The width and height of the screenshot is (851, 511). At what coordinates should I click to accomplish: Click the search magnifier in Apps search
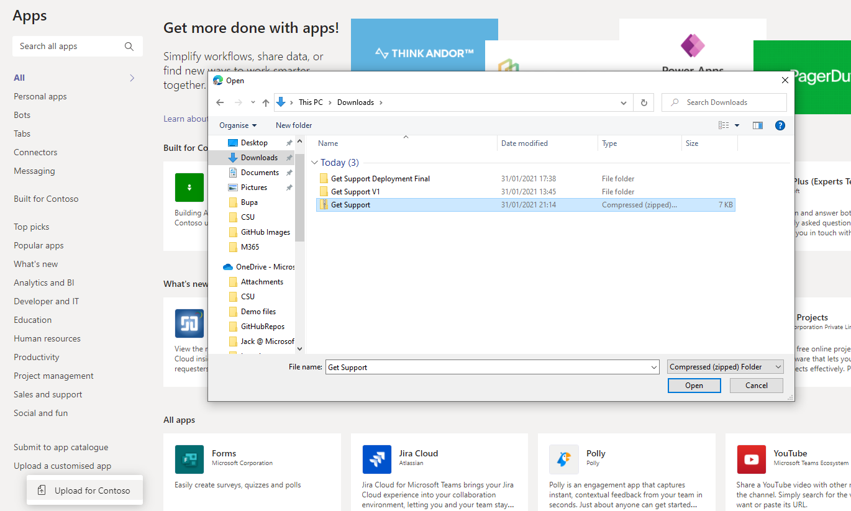point(129,47)
